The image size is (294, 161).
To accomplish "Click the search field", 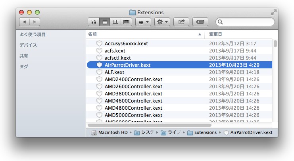I will 245,22.
